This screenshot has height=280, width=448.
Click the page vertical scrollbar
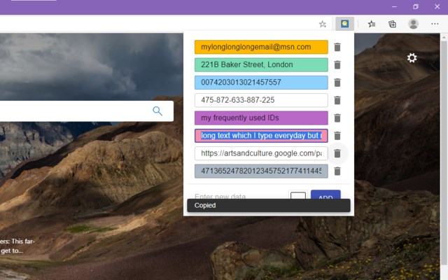click(444, 154)
